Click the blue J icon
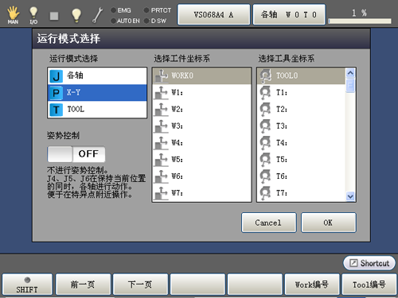The image size is (398, 298). (x=56, y=76)
